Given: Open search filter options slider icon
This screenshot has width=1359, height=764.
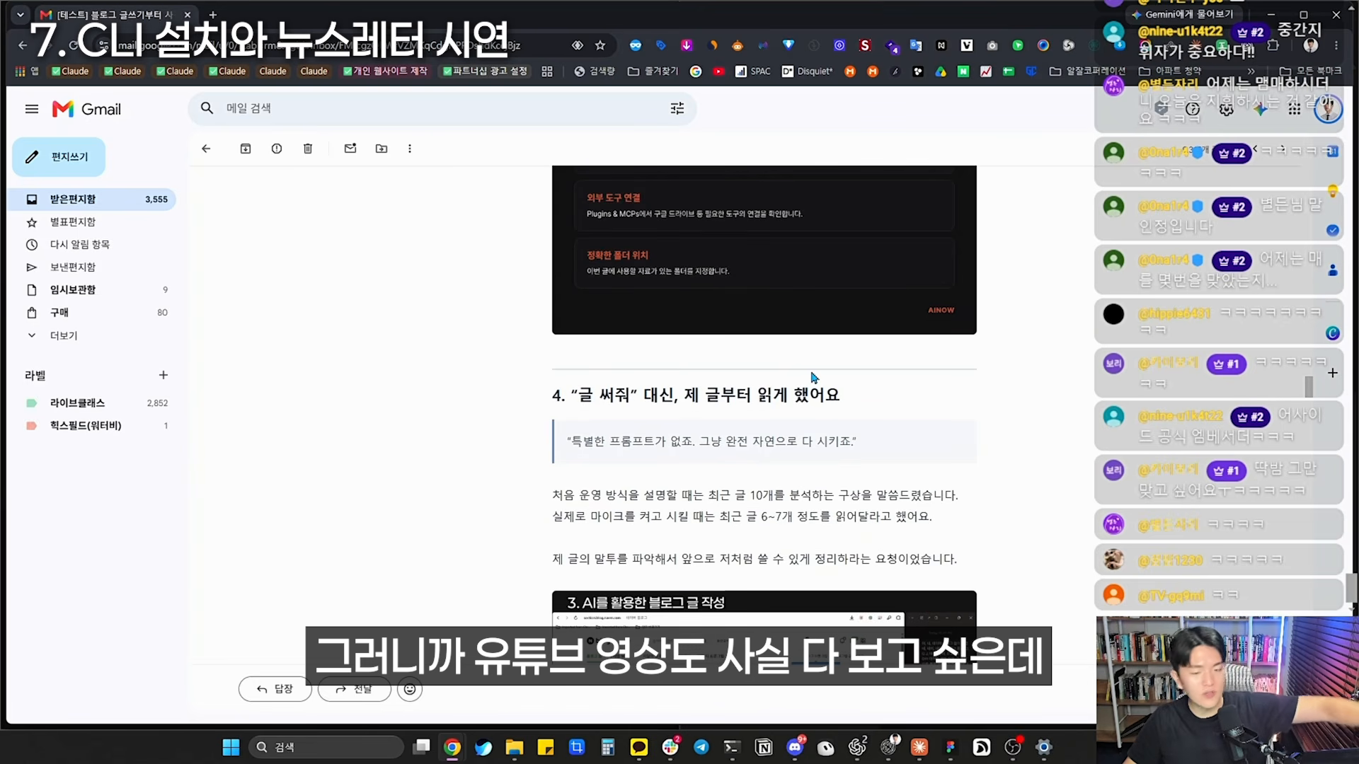Looking at the screenshot, I should click(677, 108).
